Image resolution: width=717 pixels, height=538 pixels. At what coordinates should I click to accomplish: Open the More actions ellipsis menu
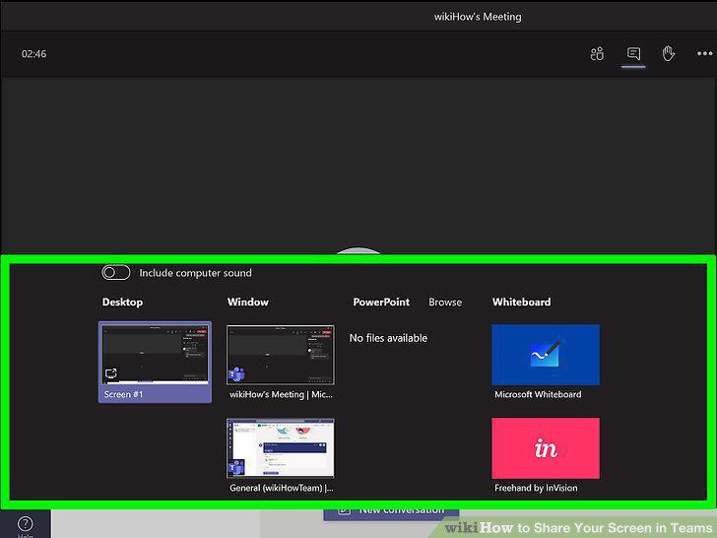704,54
